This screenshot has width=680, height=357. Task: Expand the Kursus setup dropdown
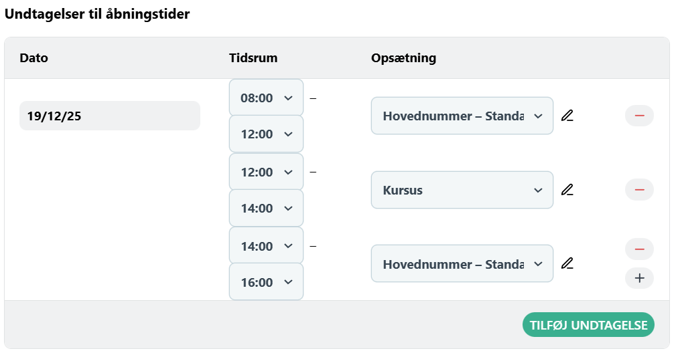(x=462, y=190)
